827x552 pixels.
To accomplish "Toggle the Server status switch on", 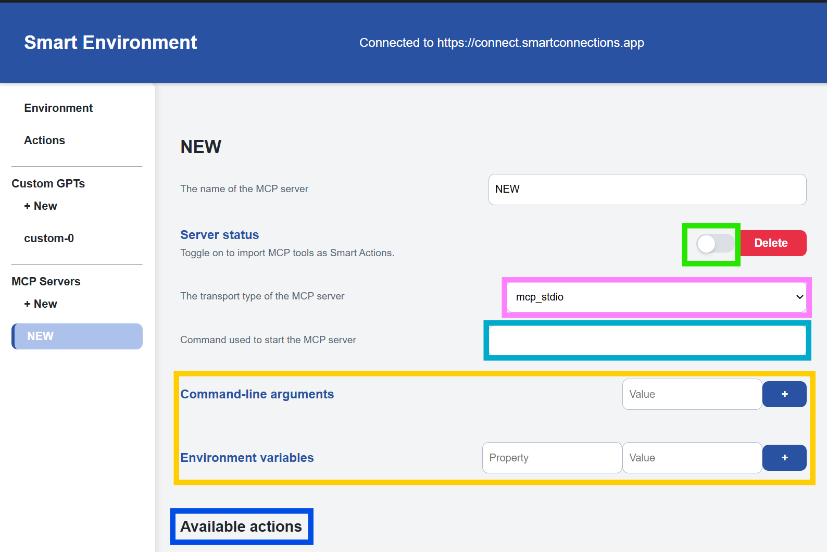I will [715, 243].
